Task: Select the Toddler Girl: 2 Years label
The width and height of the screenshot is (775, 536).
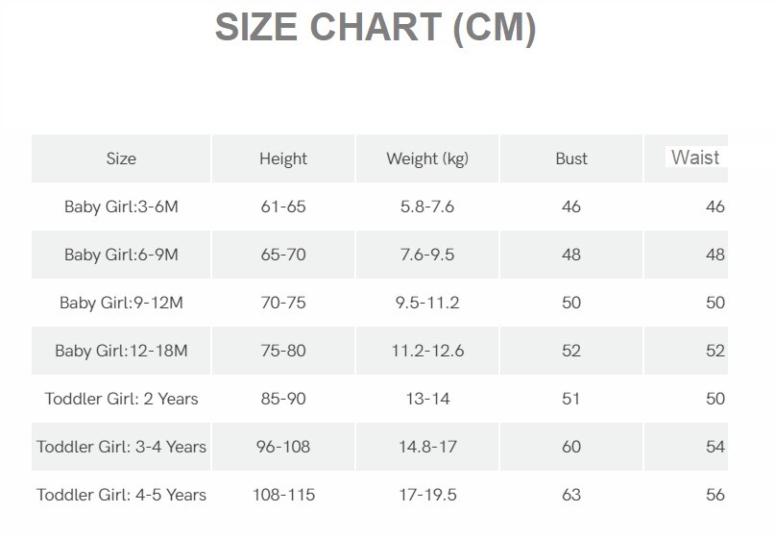Action: click(x=121, y=399)
